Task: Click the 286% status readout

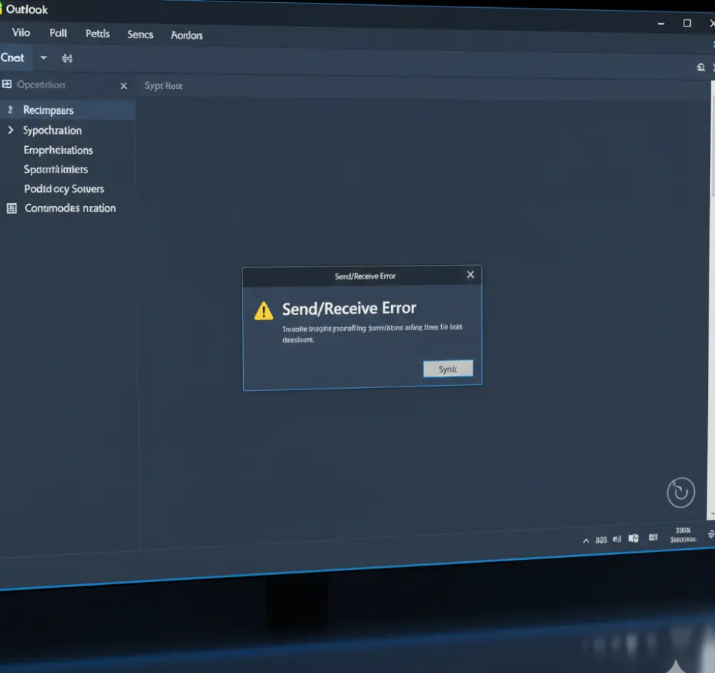Action: point(683,530)
